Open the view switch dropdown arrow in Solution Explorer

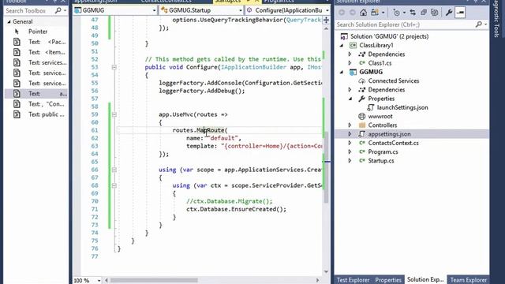(x=383, y=13)
